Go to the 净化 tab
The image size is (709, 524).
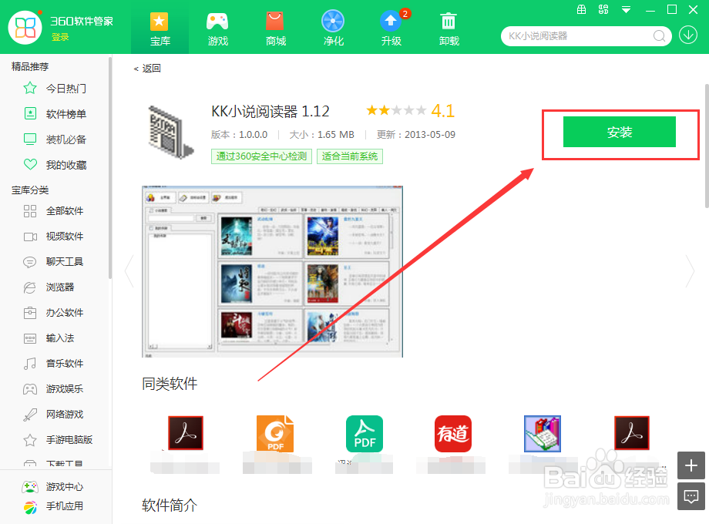333,29
